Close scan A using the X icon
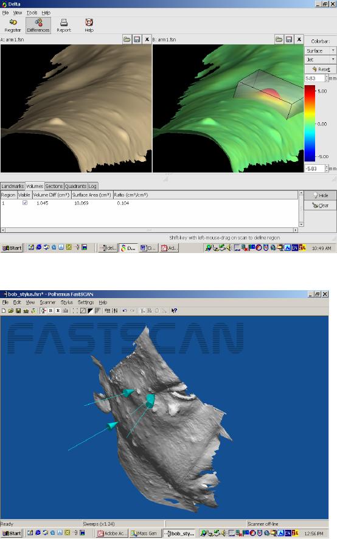Screen dimensions: 337x539 (x=147, y=40)
